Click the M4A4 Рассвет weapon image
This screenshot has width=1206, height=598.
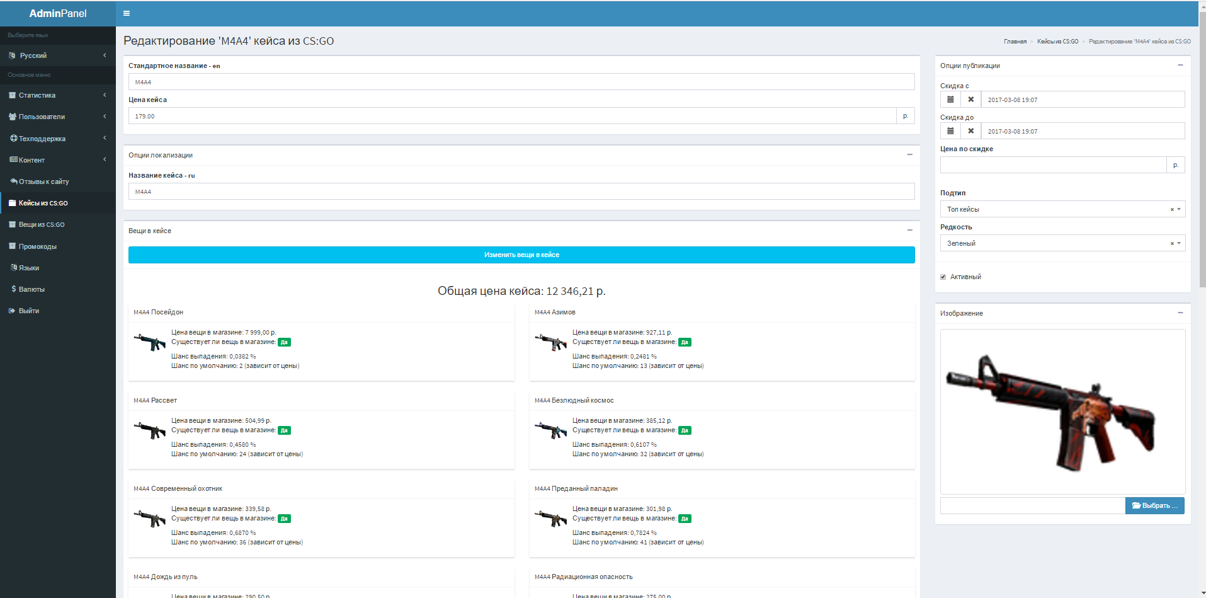click(149, 430)
